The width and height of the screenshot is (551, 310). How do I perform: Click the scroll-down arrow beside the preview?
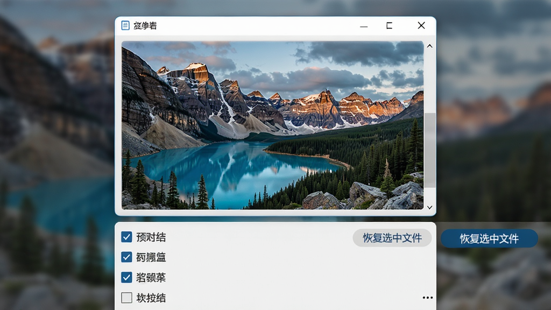429,207
